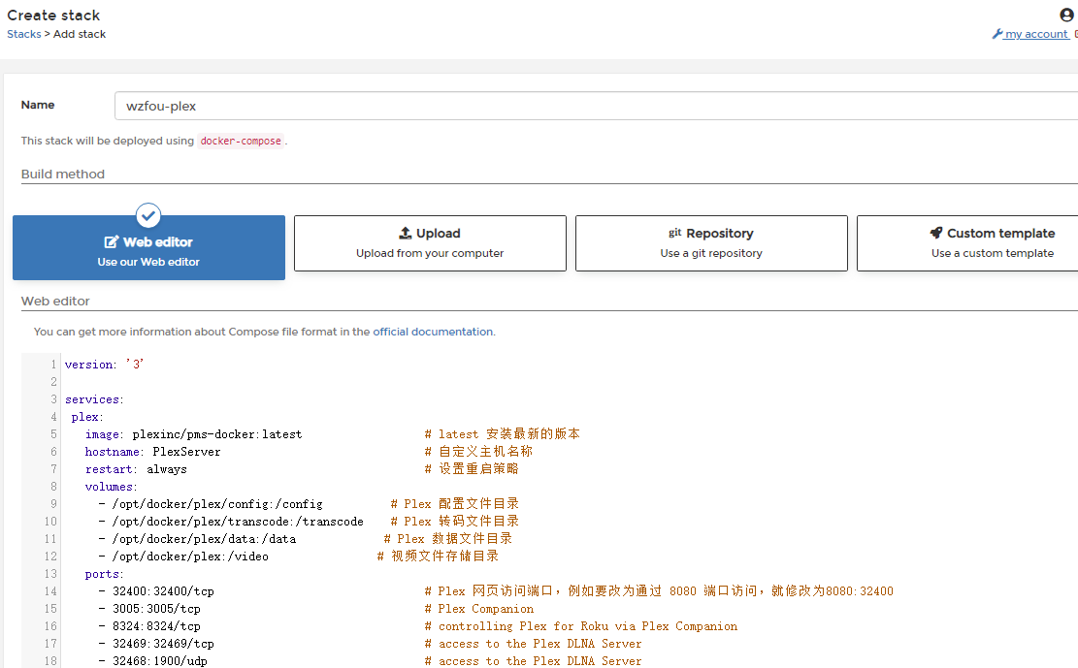Click the 32469:32469/tcp port line
Image resolution: width=1078 pixels, height=668 pixels.
[x=156, y=643]
